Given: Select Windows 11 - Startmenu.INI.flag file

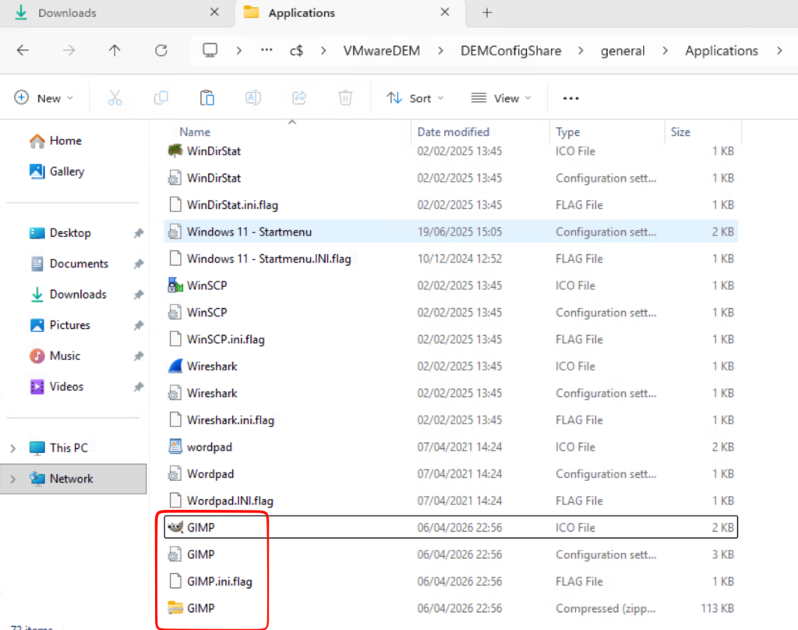Looking at the screenshot, I should coord(451,259).
